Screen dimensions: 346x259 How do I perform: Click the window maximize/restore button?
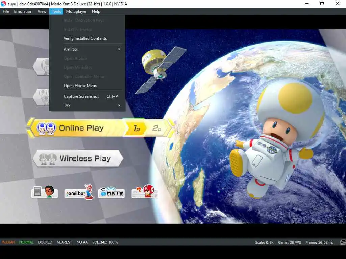click(322, 3)
